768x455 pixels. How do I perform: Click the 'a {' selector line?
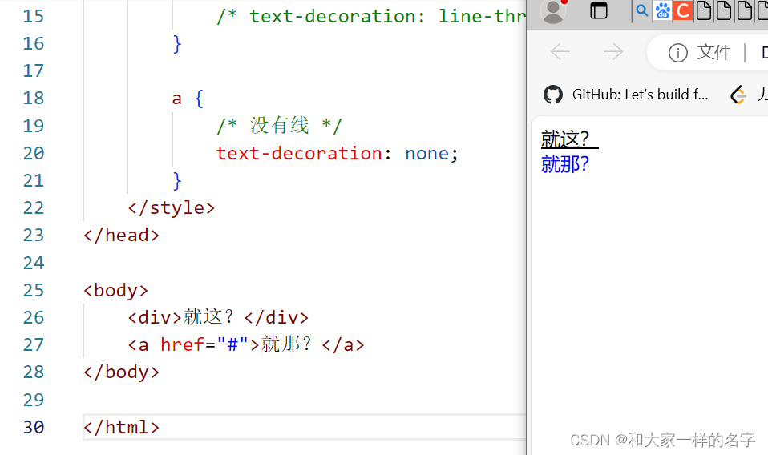coord(188,99)
